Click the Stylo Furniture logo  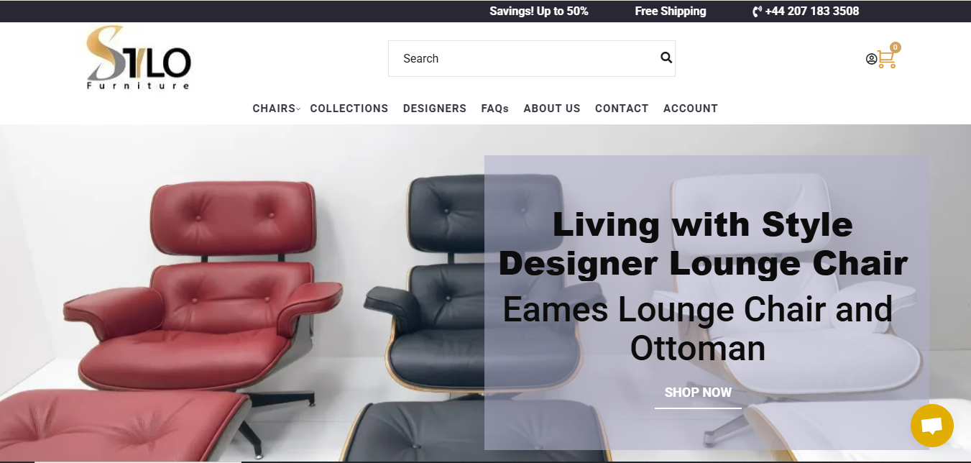(x=139, y=58)
